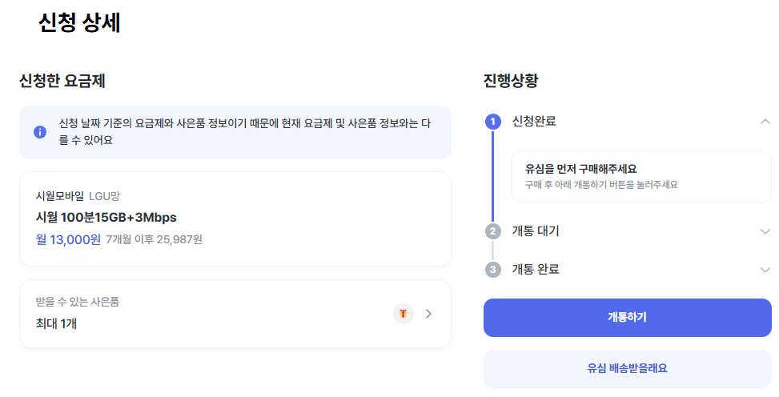Click the 유심 배송받을래요 button
Image resolution: width=779 pixels, height=397 pixels.
pos(627,369)
